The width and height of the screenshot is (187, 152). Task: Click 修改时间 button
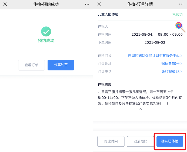111,141
